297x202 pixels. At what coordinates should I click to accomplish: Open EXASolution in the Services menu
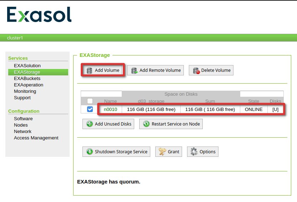click(27, 65)
